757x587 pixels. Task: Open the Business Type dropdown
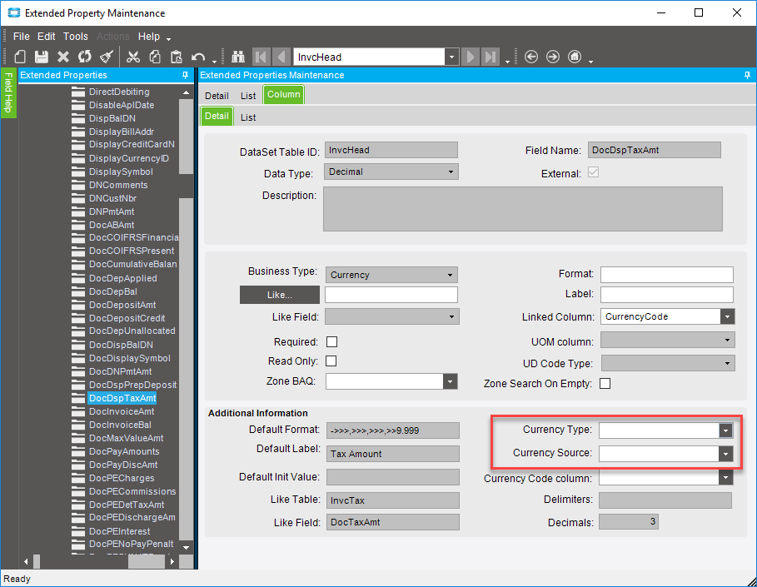pos(451,275)
